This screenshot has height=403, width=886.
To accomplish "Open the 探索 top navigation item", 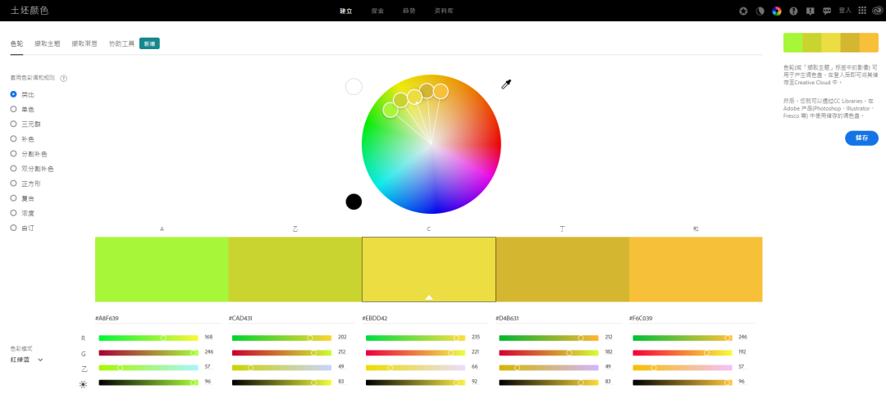I will [378, 11].
